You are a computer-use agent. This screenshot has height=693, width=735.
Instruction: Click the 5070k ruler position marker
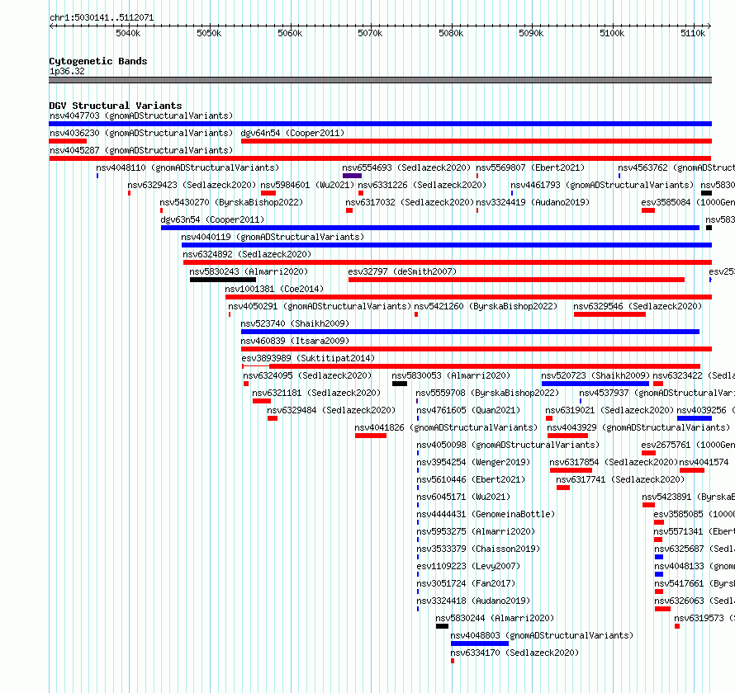370,33
